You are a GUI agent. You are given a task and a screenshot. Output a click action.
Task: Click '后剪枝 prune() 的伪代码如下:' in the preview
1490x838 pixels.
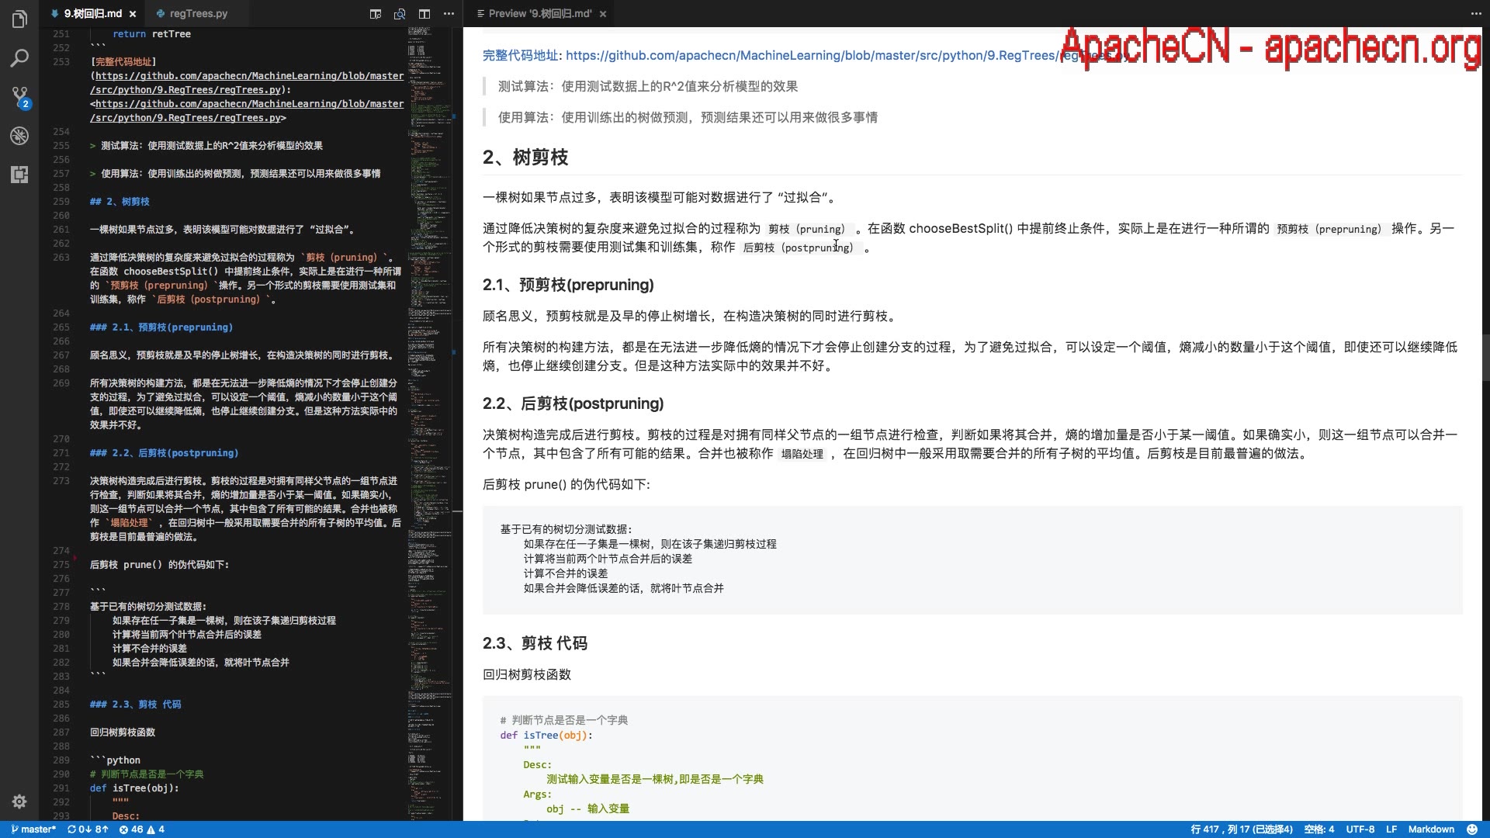click(x=567, y=484)
